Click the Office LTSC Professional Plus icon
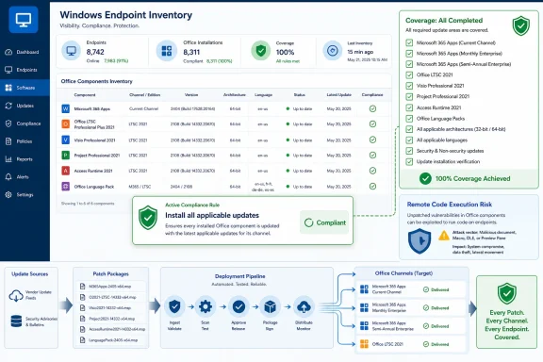Image resolution: width=543 pixels, height=362 pixels. 65,124
